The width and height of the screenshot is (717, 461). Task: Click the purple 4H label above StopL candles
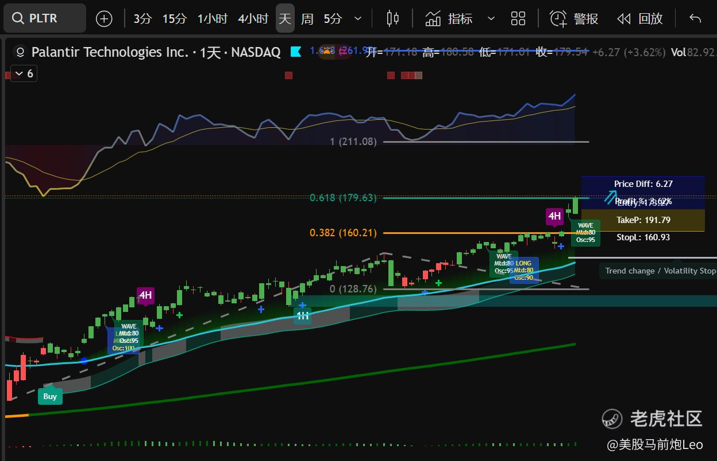pyautogui.click(x=554, y=216)
